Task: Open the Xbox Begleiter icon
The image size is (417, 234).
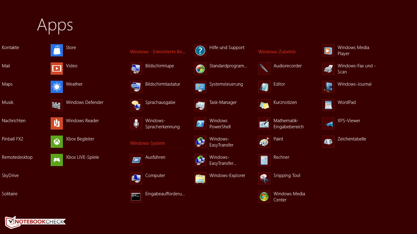Action: pyautogui.click(x=57, y=142)
